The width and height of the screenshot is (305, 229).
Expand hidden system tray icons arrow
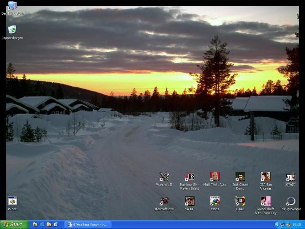pyautogui.click(x=277, y=224)
